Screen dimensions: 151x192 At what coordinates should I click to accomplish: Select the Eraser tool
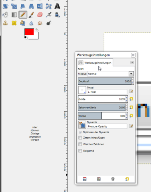point(40,15)
